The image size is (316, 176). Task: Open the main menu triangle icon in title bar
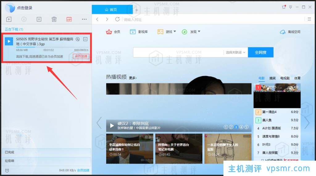[x=290, y=7]
